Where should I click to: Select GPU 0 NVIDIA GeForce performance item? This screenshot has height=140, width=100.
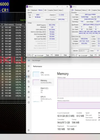[43, 99]
